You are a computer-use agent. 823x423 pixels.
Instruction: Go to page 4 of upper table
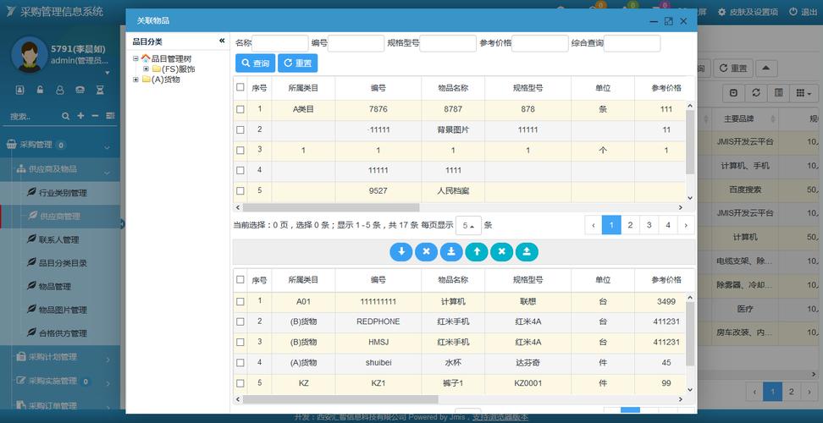pos(668,225)
